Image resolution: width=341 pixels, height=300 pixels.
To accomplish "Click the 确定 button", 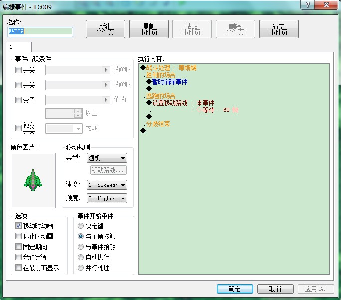I will coord(235,289).
